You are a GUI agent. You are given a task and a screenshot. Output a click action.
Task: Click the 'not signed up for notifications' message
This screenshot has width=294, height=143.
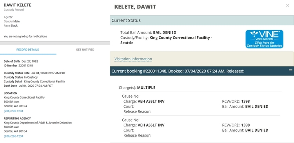tap(25, 36)
